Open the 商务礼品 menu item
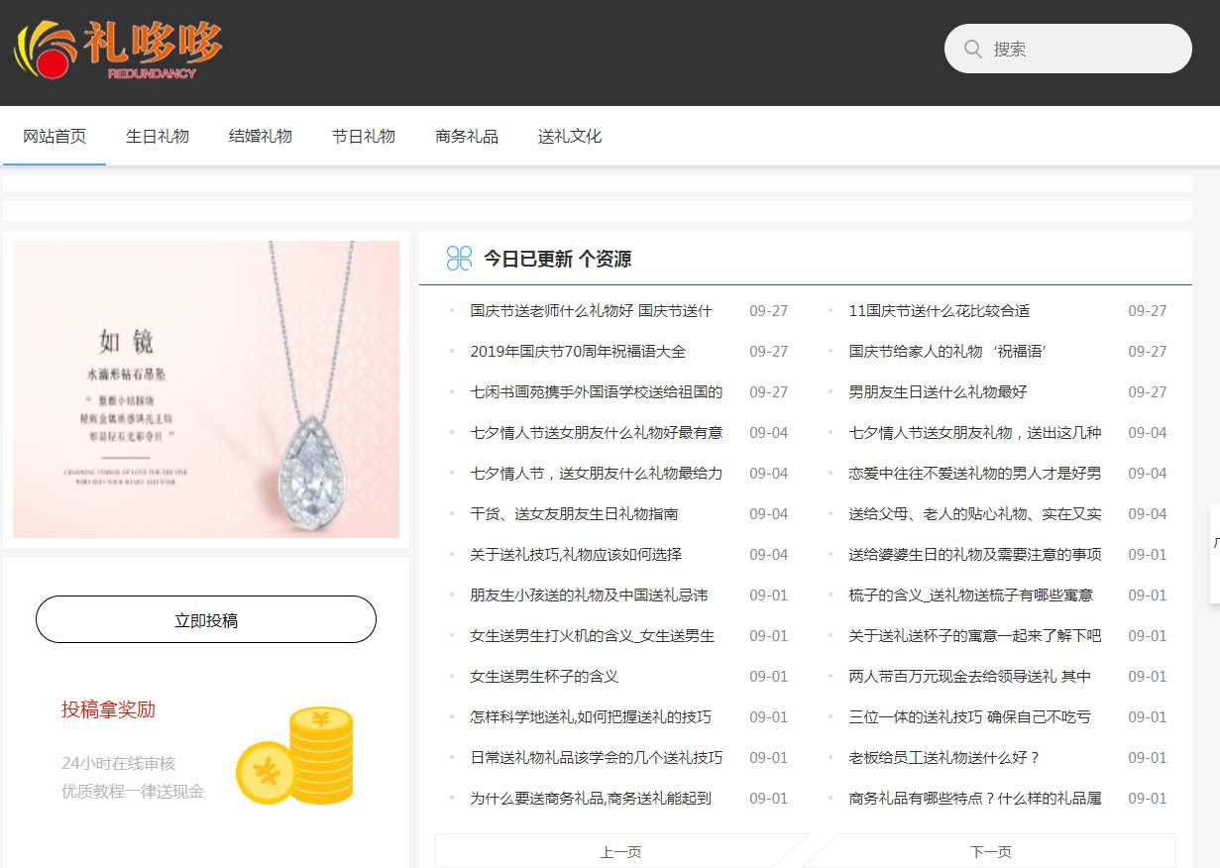Image resolution: width=1220 pixels, height=868 pixels. click(x=467, y=137)
